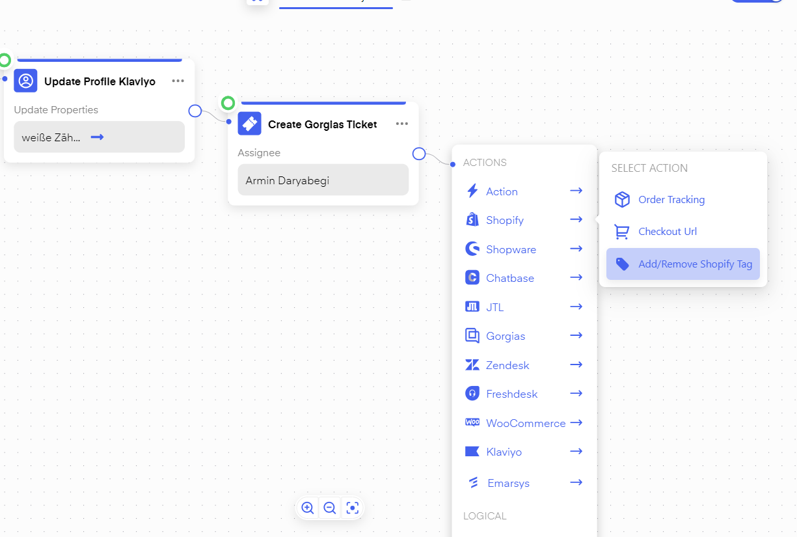
Task: Expand the Klaviyo actions arrow
Action: coord(576,451)
